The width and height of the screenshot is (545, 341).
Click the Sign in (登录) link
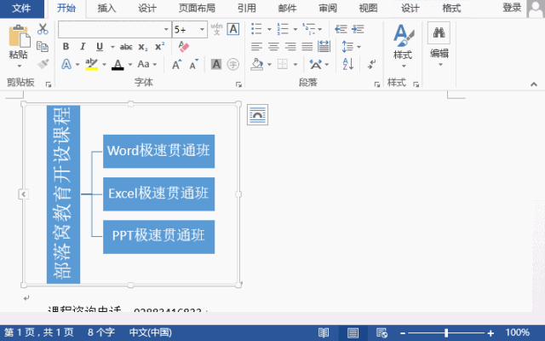pyautogui.click(x=512, y=8)
